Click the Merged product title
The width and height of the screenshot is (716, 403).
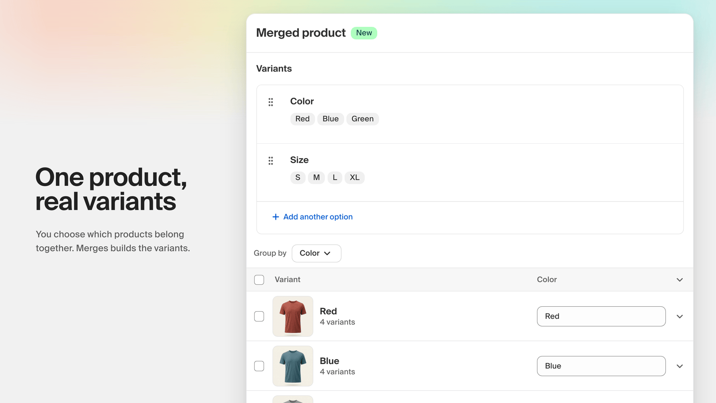(x=301, y=33)
